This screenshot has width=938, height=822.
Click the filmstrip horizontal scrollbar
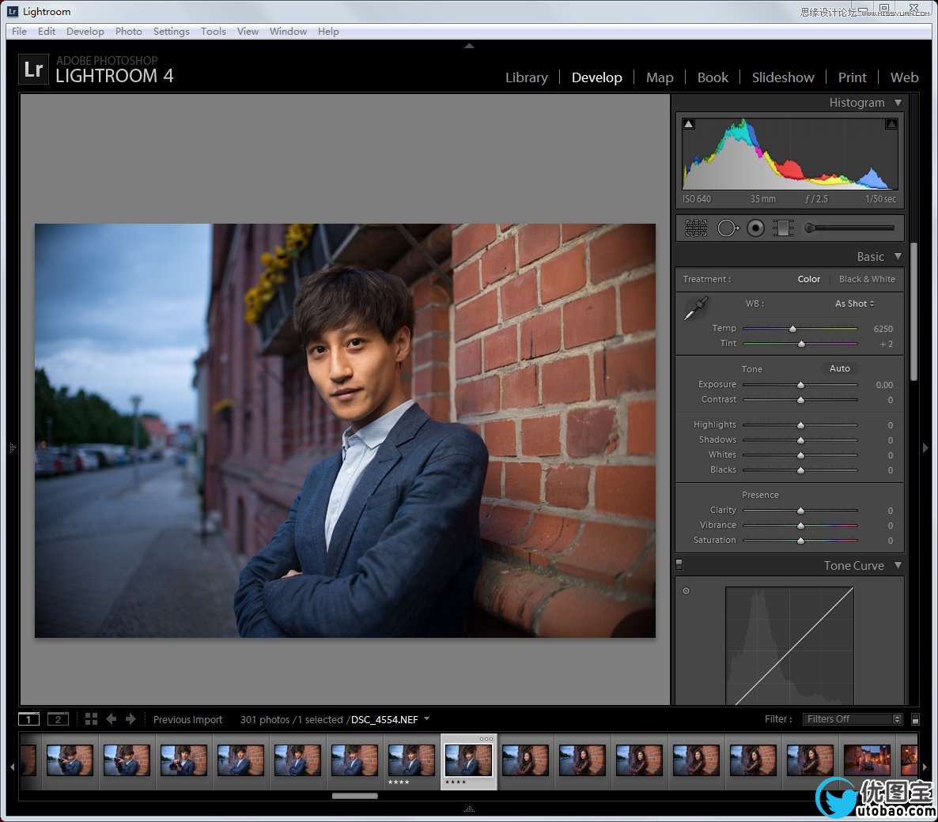pyautogui.click(x=355, y=796)
